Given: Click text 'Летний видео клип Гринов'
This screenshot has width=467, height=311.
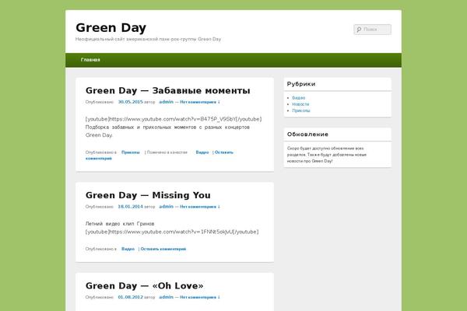Looking at the screenshot, I should [120, 223].
